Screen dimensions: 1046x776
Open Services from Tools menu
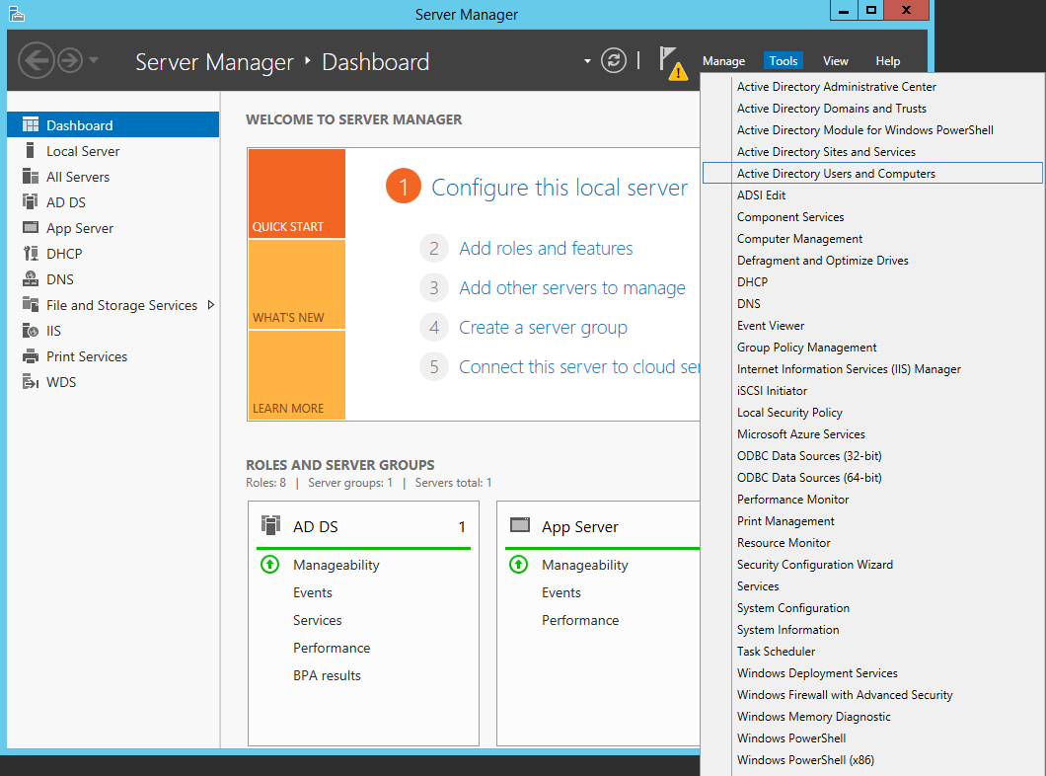pyautogui.click(x=758, y=585)
